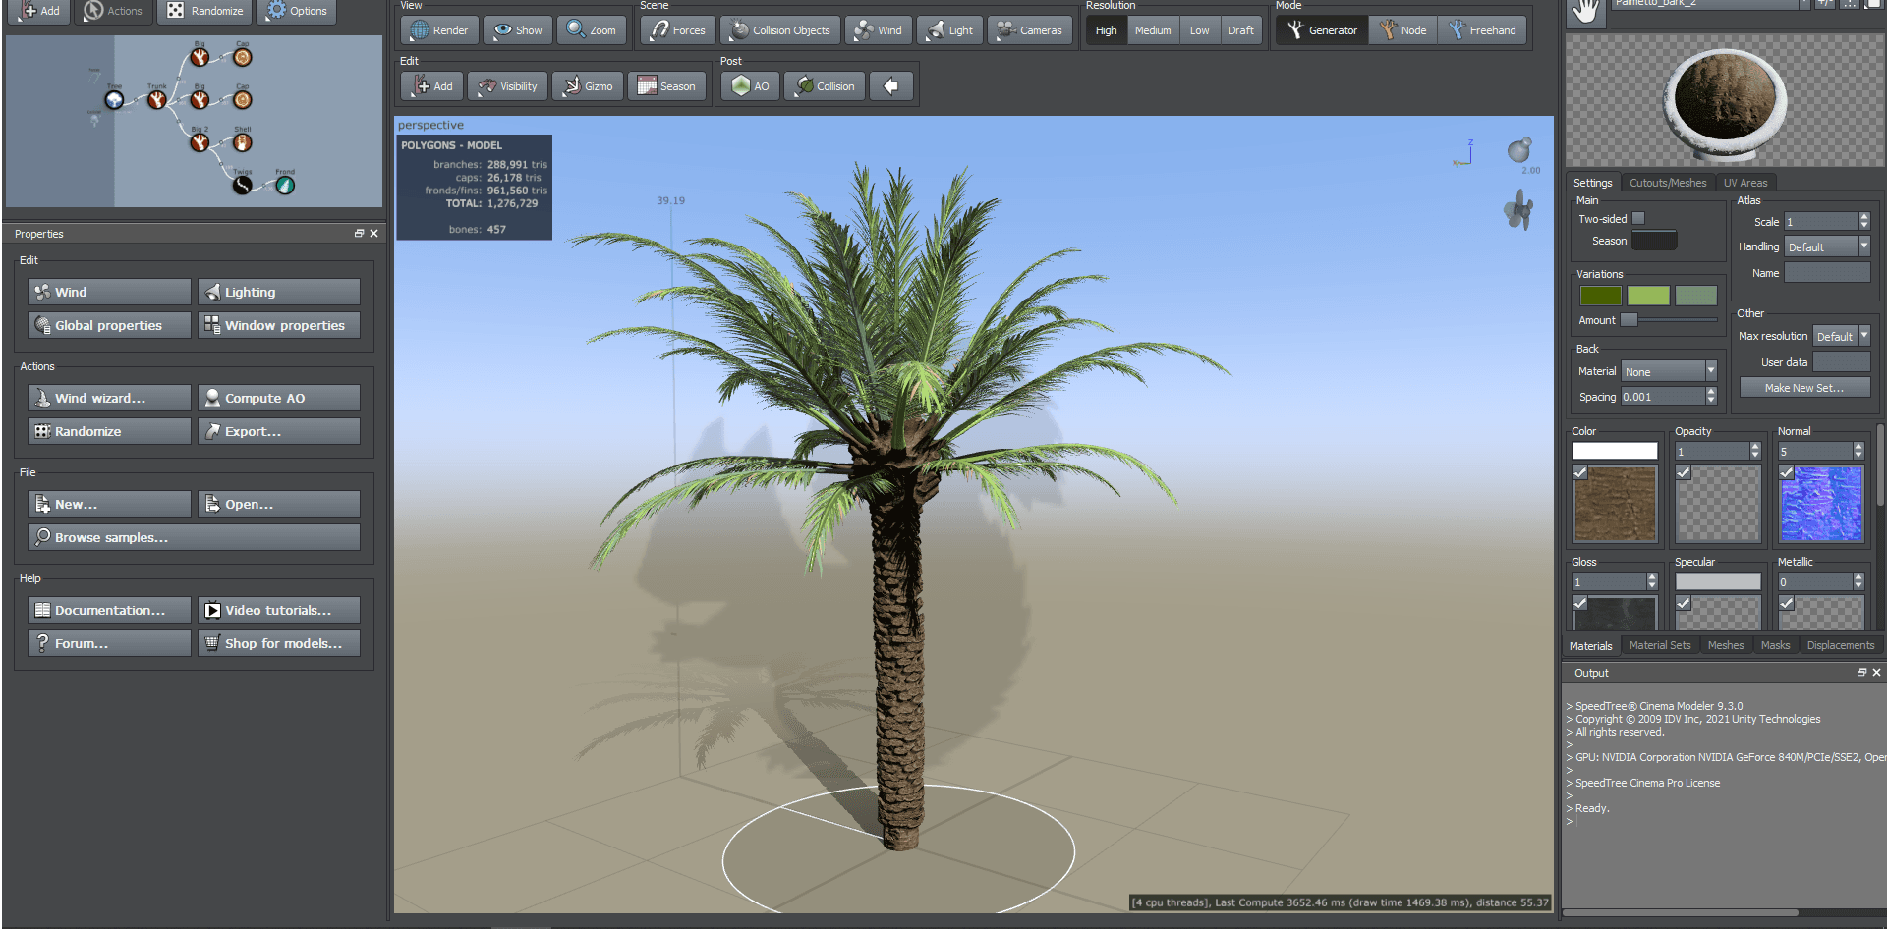Click the Season edit button

tap(667, 86)
